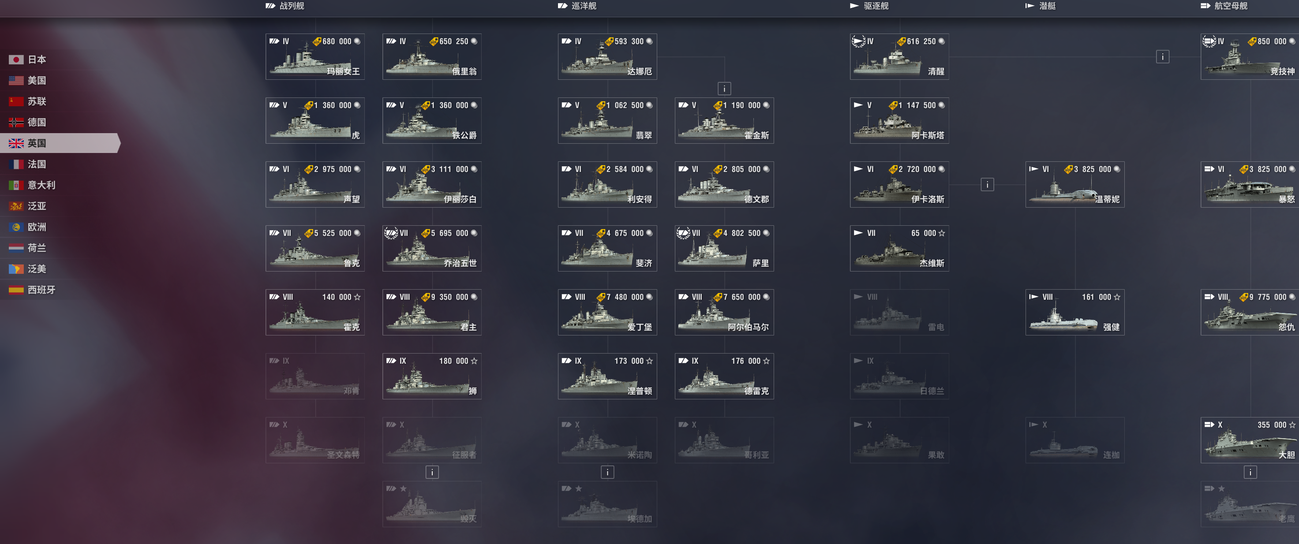Select the 声望 tier VI ship
Image resolution: width=1299 pixels, height=544 pixels.
point(315,185)
